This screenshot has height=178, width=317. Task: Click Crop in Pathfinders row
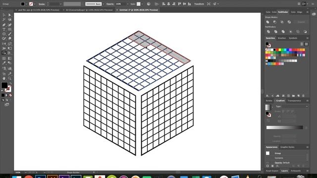[x=291, y=32]
